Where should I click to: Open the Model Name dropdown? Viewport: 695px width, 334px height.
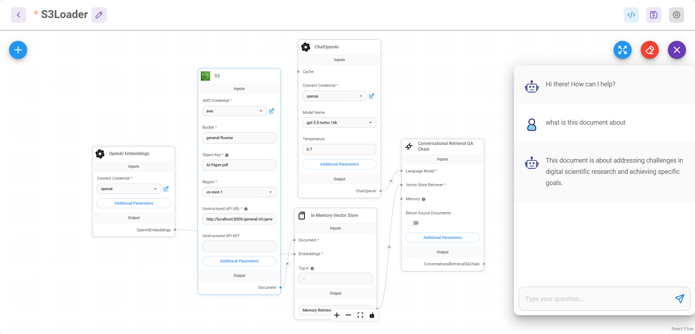(339, 123)
